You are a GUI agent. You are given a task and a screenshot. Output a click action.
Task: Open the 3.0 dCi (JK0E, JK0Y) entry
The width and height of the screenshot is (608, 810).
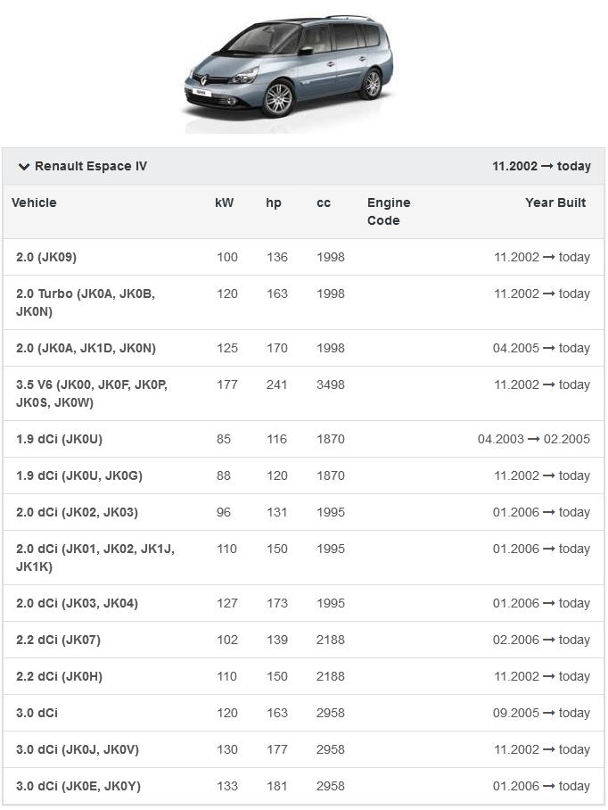78,786
